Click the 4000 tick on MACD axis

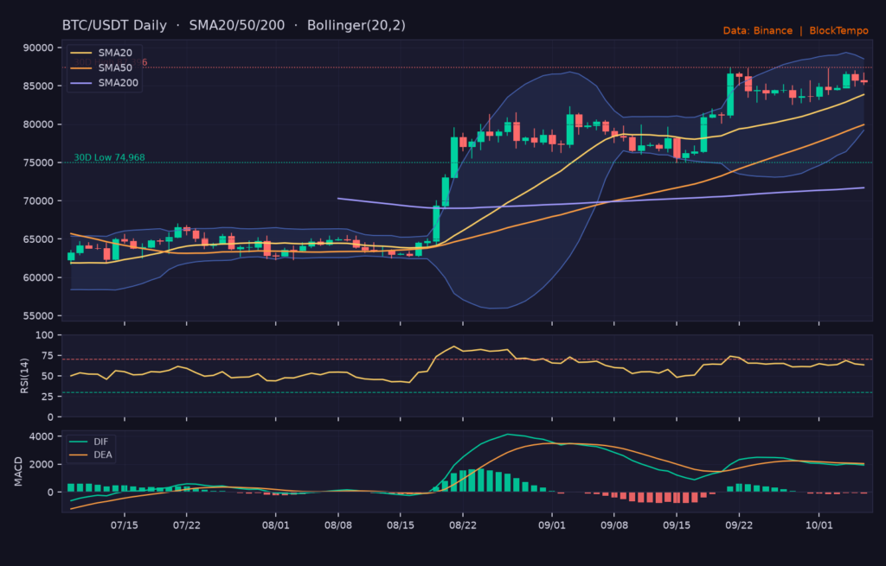(42, 436)
